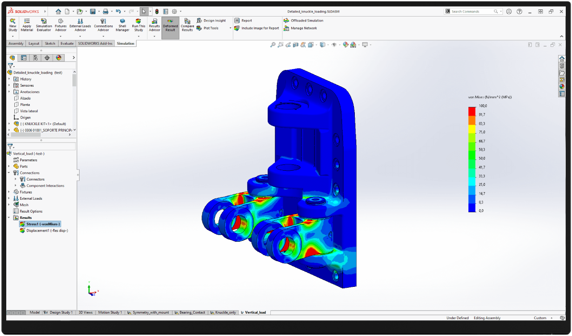Viewport: 572px width, 336px height.
Task: Open the Options gear icon
Action: click(x=174, y=11)
